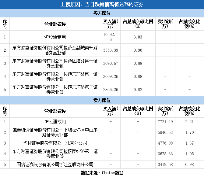
Task: Click sell amount 3419.68
Action: pos(165,164)
